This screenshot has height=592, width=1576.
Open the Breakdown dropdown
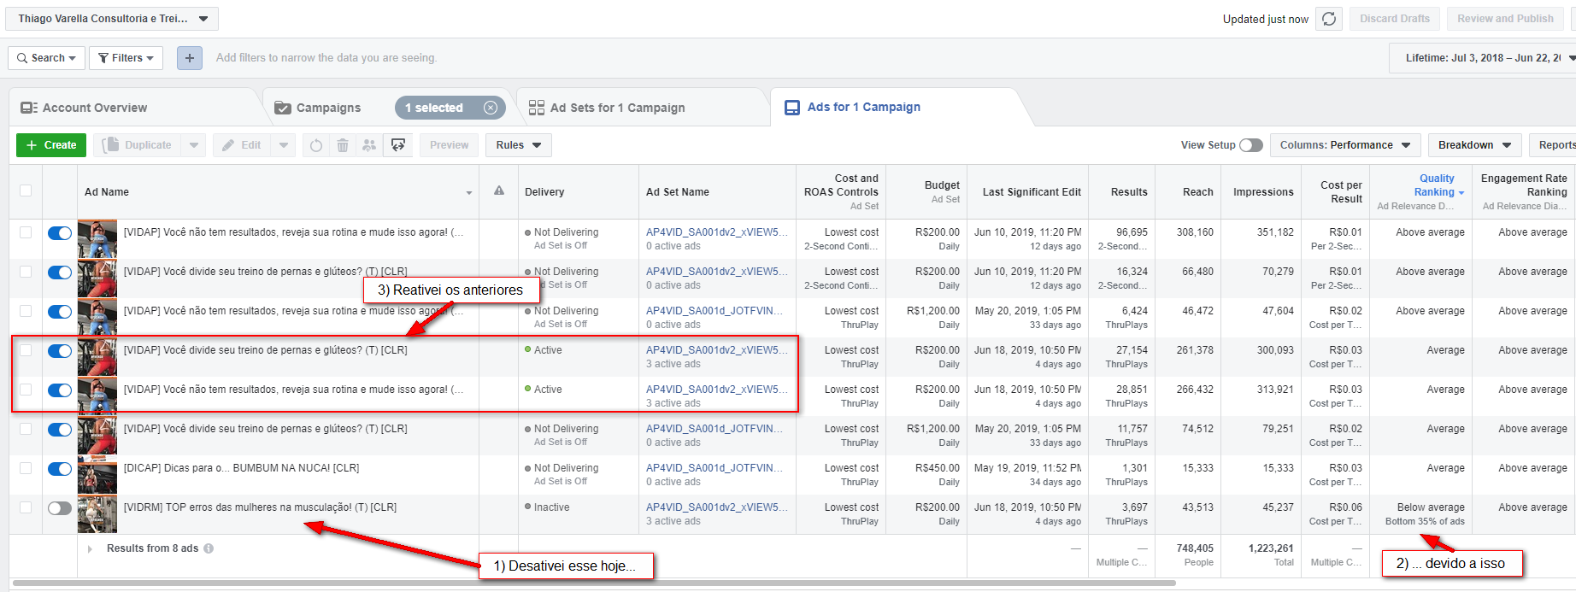pyautogui.click(x=1473, y=145)
